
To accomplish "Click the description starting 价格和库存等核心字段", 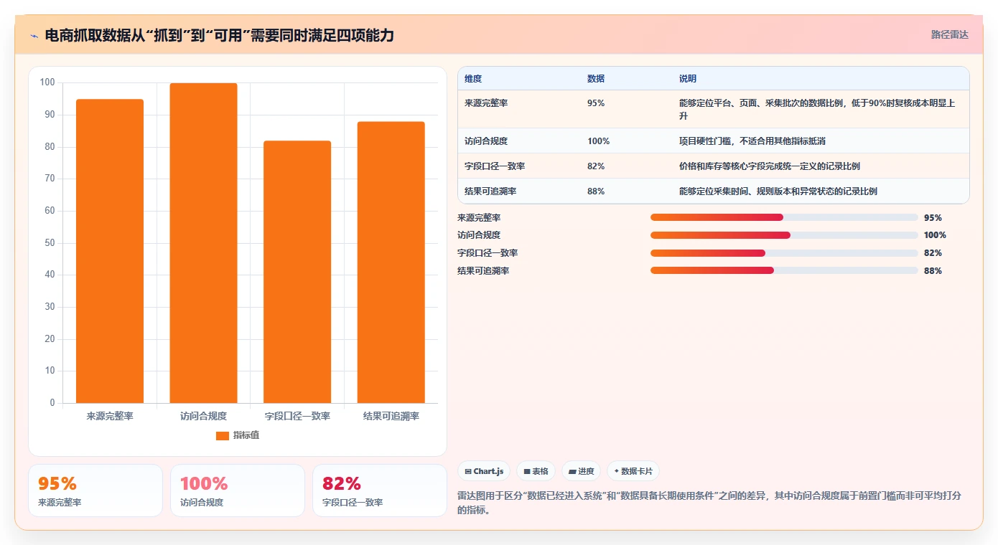I will (770, 166).
